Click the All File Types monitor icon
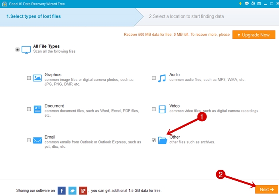The width and height of the screenshot is (279, 196). coord(26,50)
